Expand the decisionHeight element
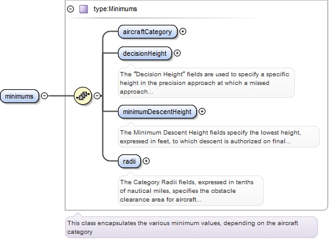 point(177,53)
